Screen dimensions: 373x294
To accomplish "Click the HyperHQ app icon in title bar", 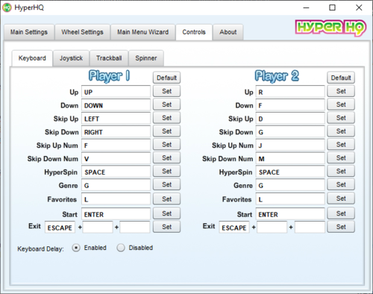I will (7, 7).
